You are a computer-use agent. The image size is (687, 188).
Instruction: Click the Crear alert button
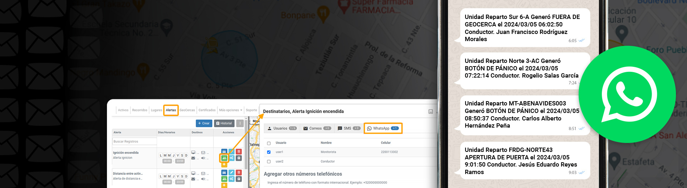tap(204, 123)
